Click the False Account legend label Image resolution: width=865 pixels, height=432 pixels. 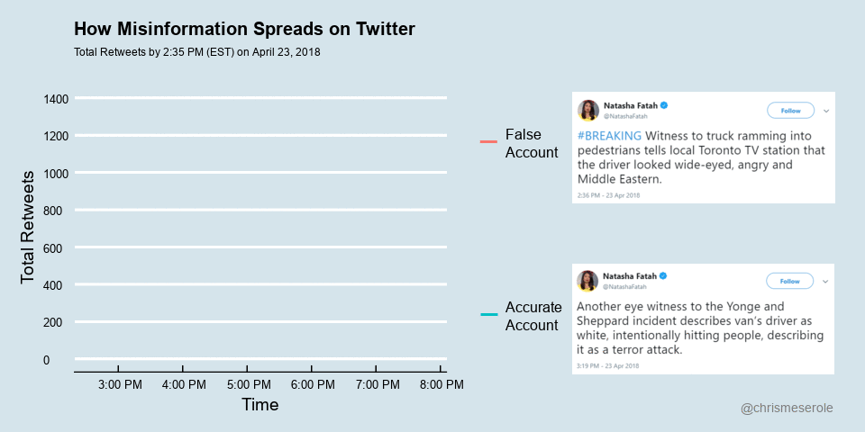[532, 143]
